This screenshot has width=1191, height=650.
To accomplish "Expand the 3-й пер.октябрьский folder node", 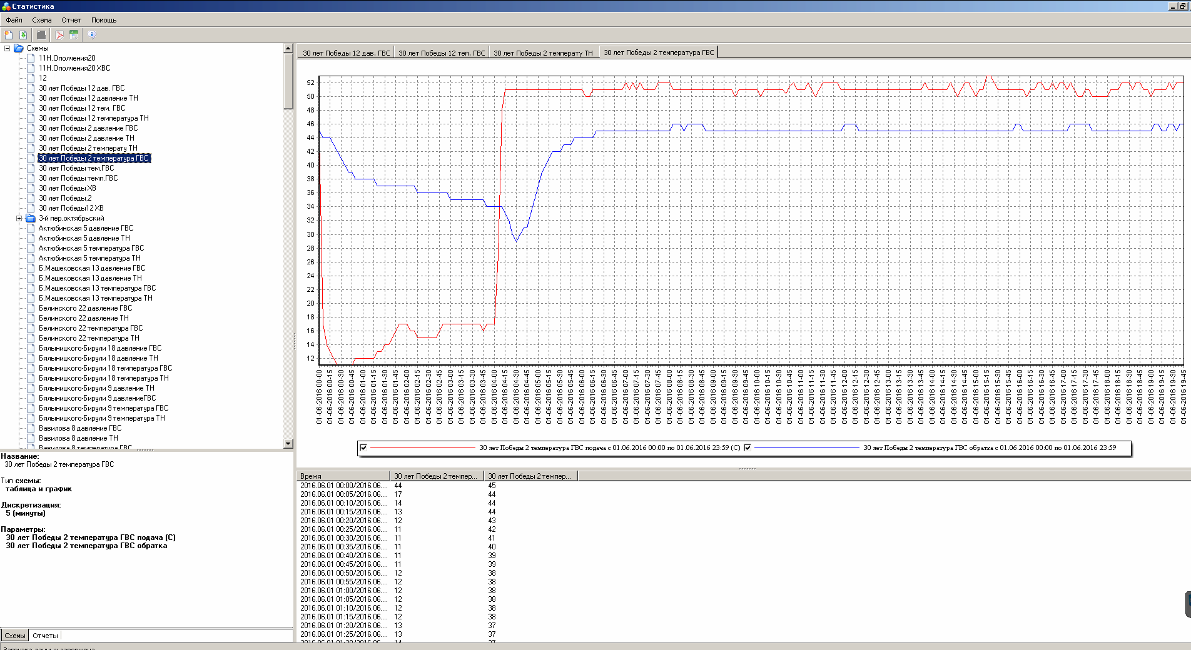I will click(x=19, y=218).
